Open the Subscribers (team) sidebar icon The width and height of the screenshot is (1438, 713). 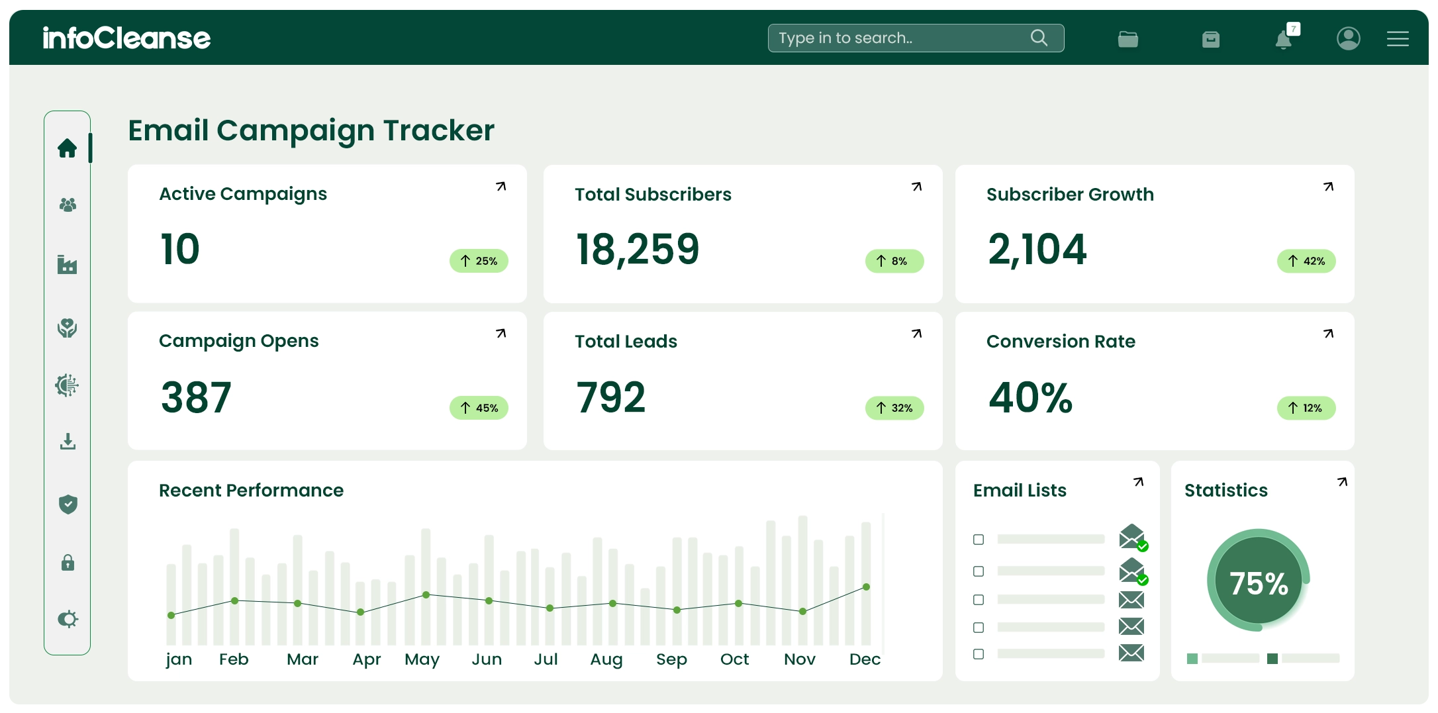[x=68, y=205]
